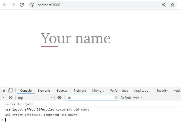Click the console prompt input line
This screenshot has height=123, width=181.
pyautogui.click(x=90, y=120)
